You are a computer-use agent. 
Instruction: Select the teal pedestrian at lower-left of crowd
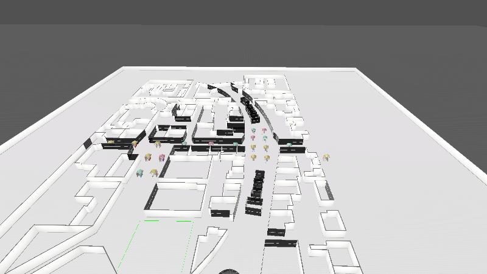point(141,174)
